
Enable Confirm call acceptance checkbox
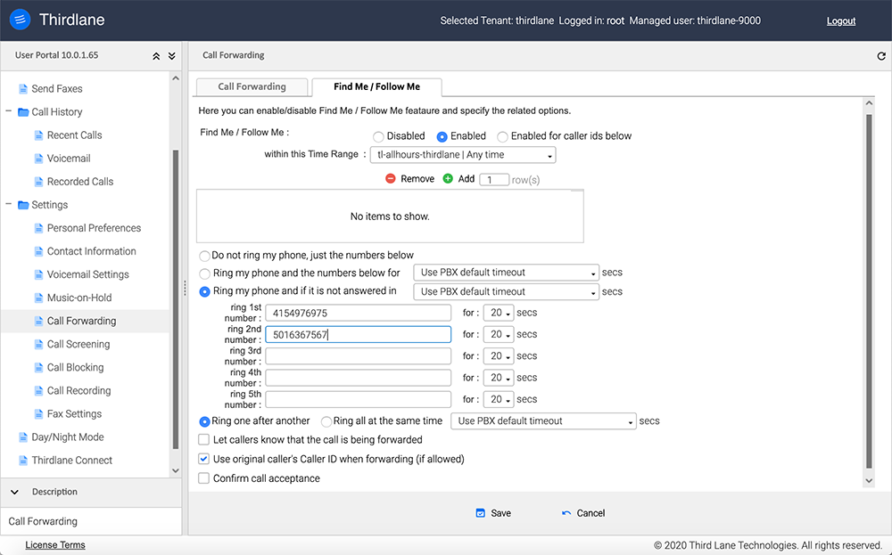204,478
